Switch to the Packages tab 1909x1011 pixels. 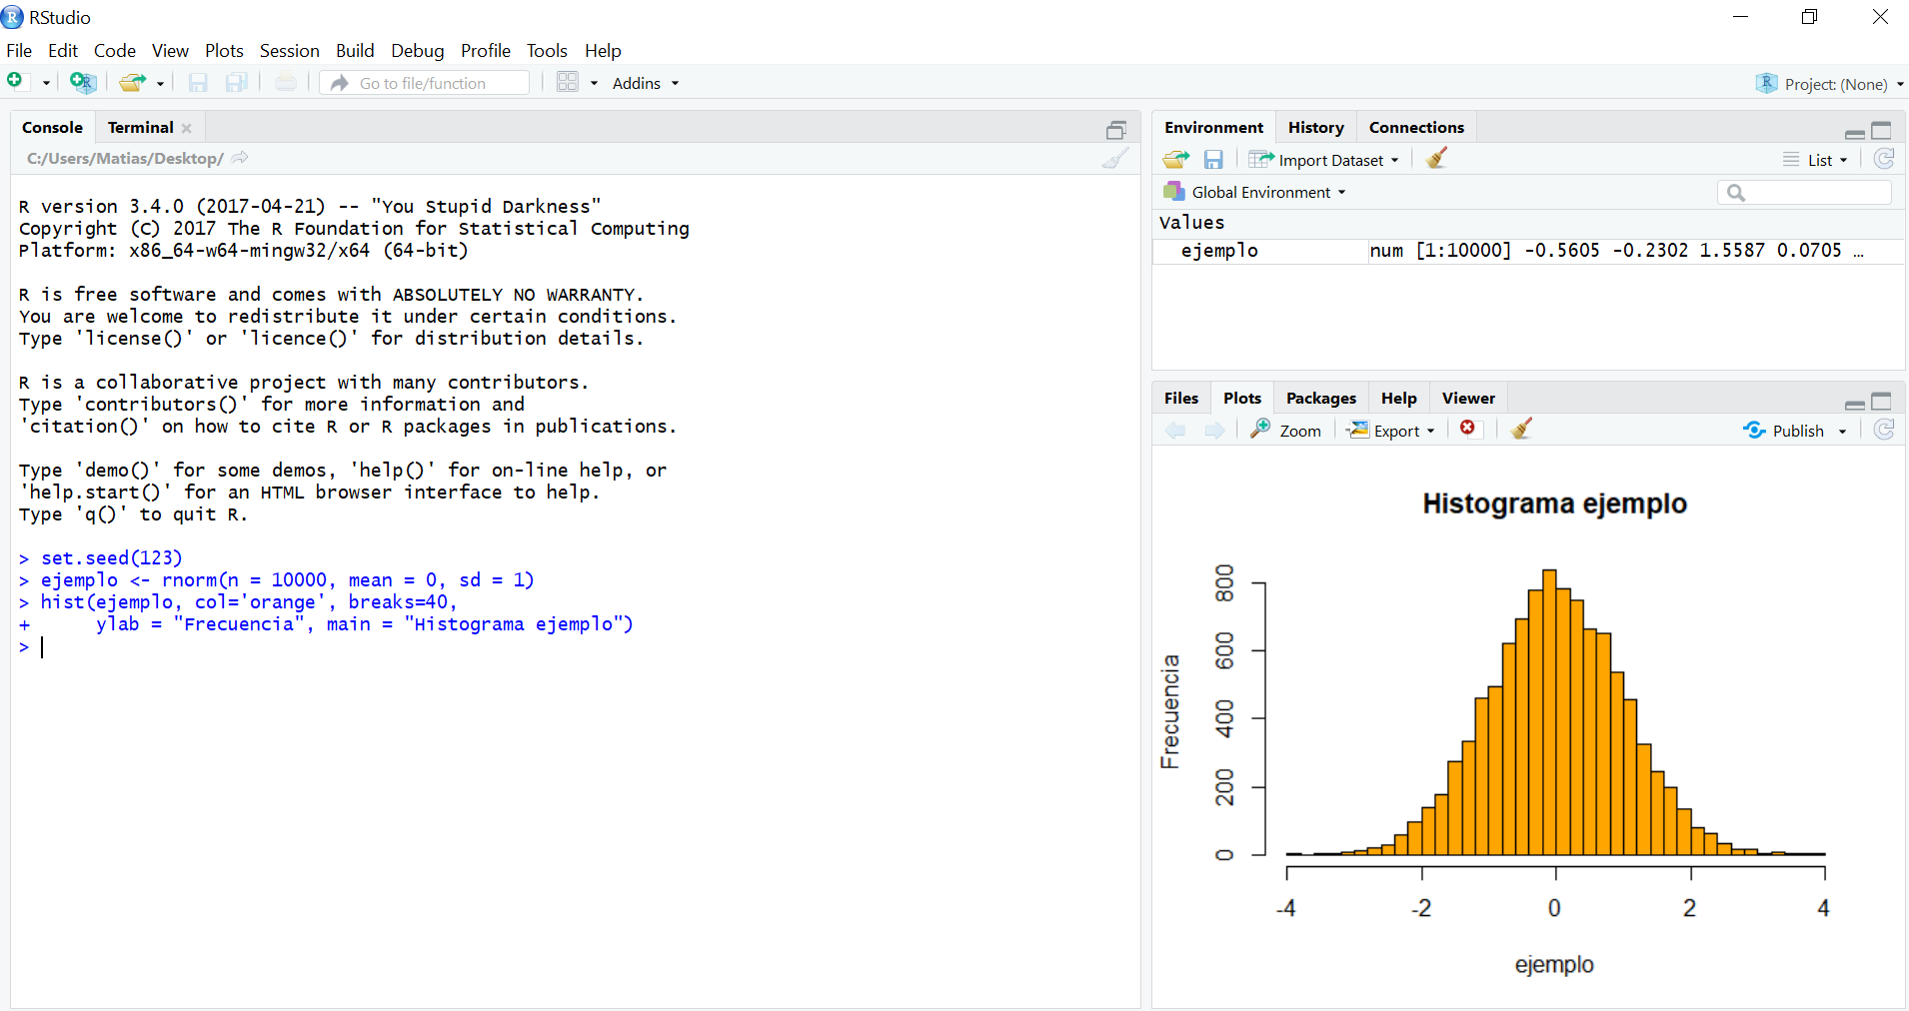[1320, 398]
